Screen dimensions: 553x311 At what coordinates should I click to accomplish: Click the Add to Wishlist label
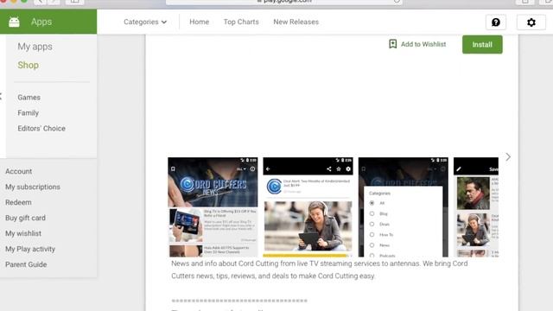point(423,44)
